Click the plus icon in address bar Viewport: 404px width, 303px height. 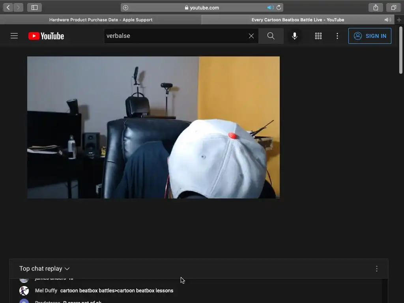point(125,8)
